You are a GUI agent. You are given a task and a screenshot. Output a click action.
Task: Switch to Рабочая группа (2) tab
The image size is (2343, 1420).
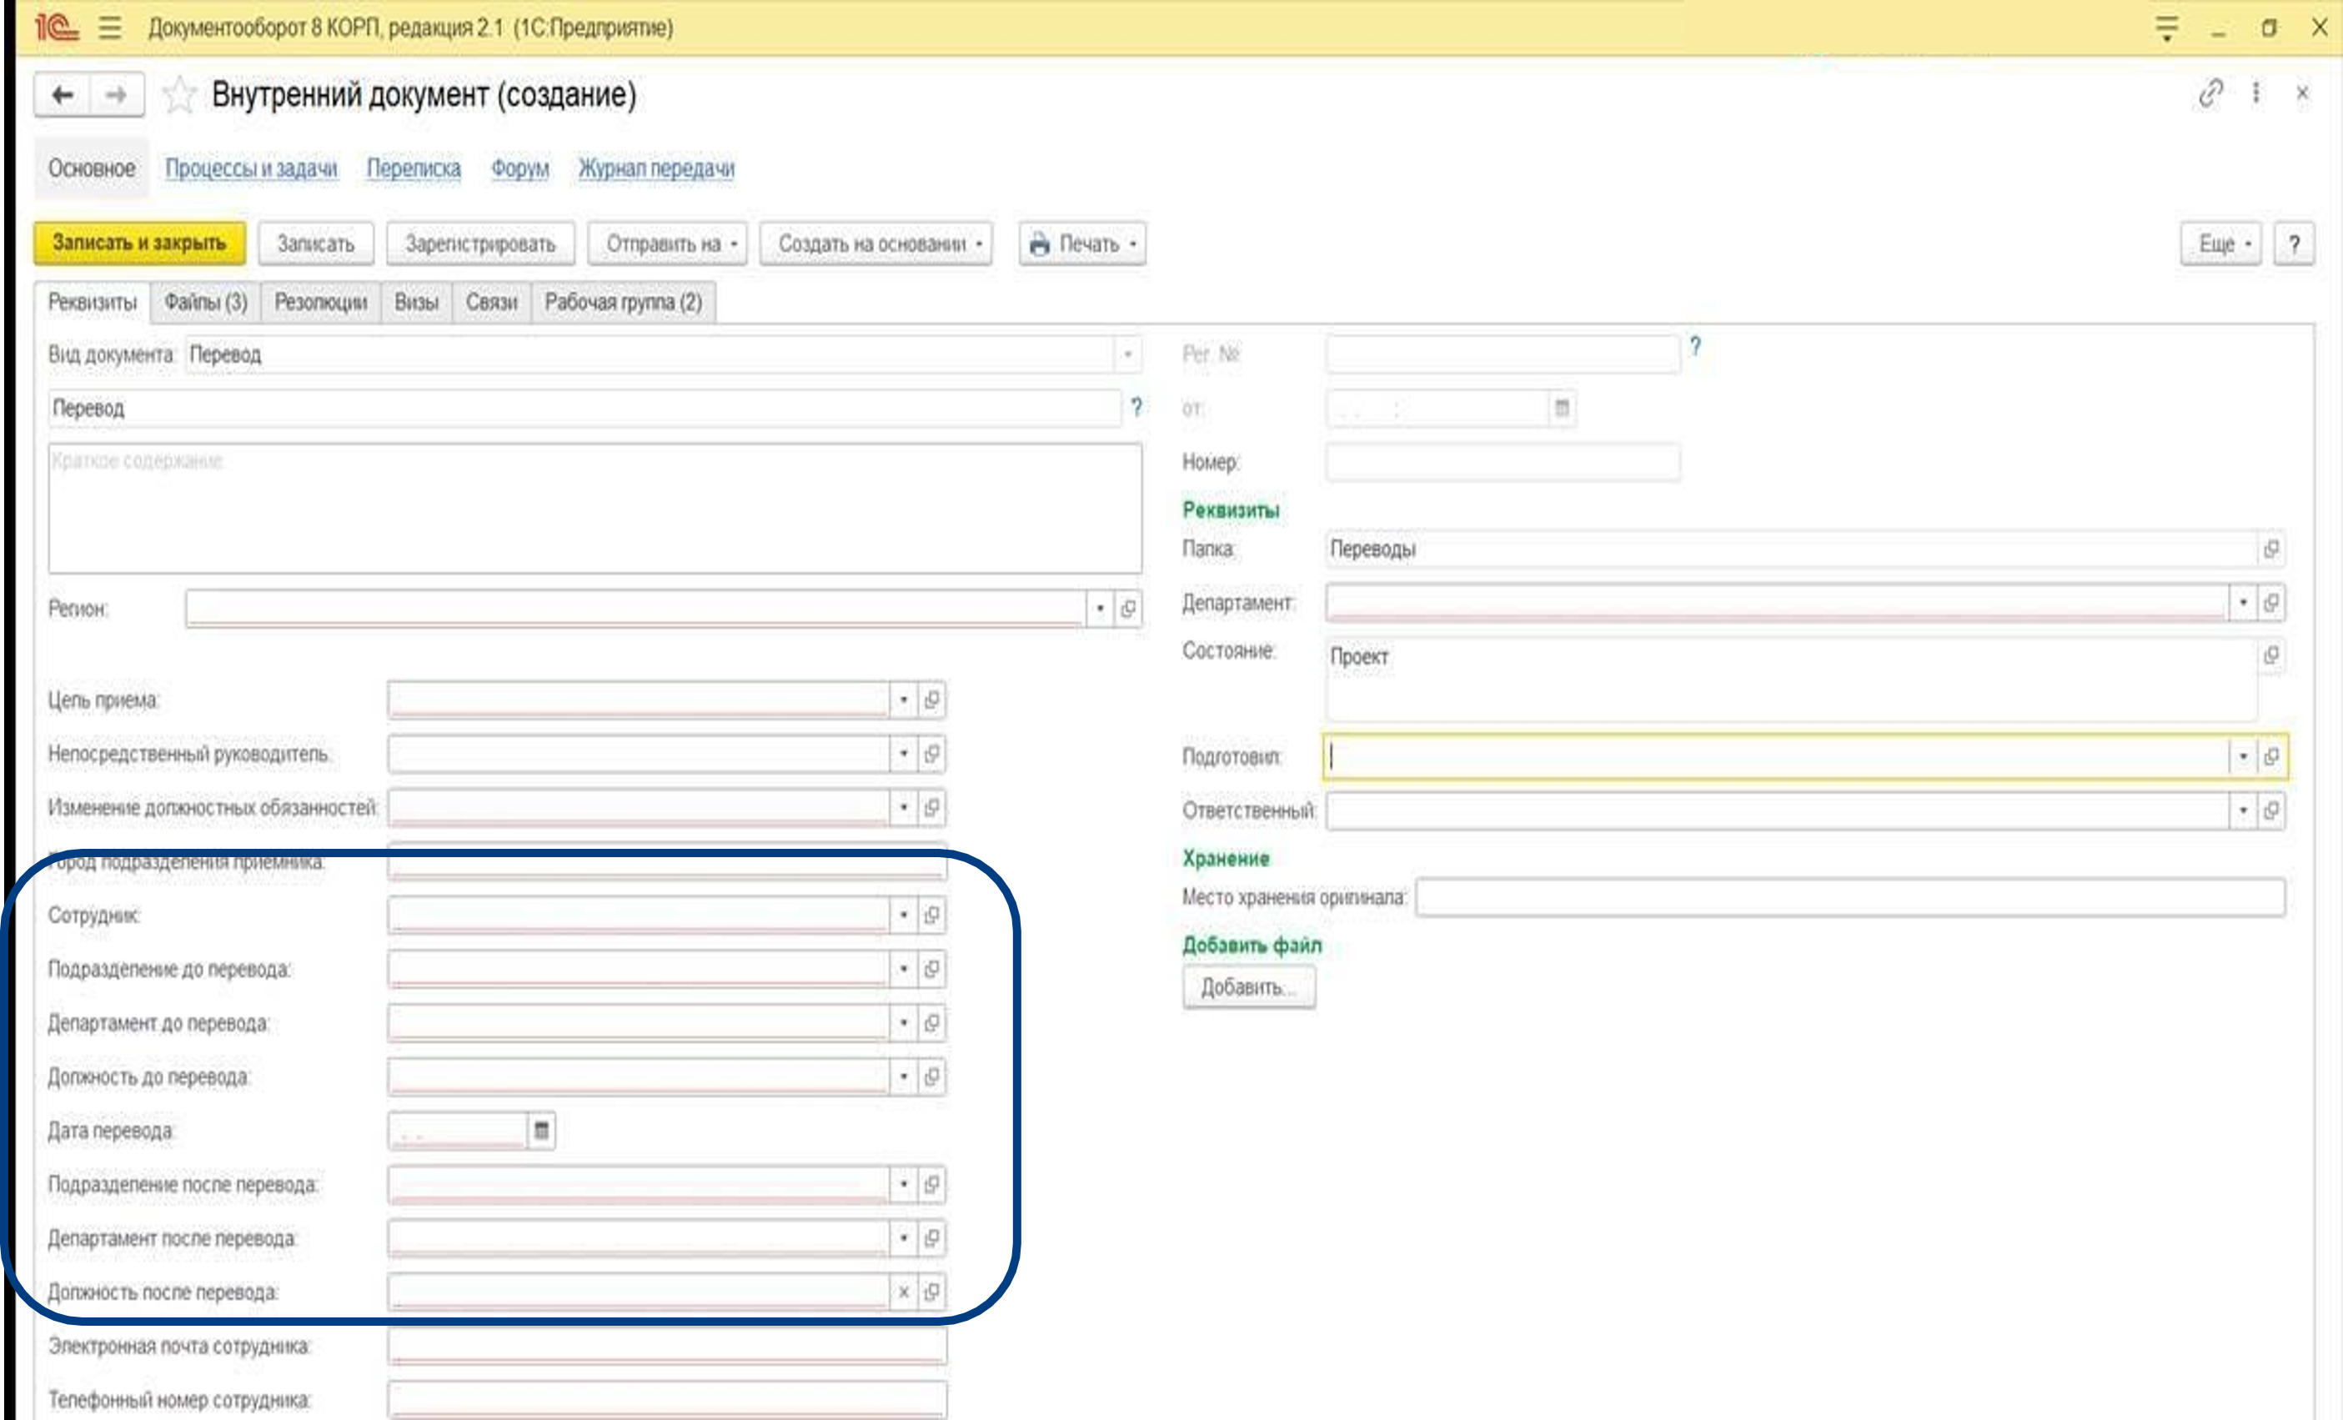[623, 303]
